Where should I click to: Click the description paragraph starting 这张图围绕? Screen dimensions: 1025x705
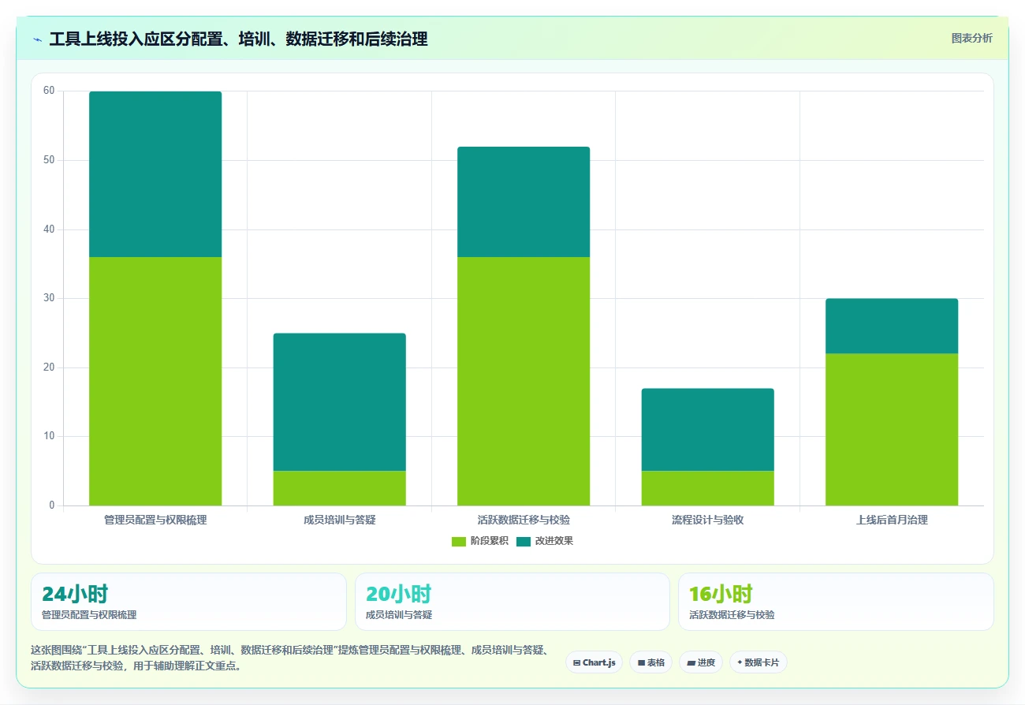point(289,658)
